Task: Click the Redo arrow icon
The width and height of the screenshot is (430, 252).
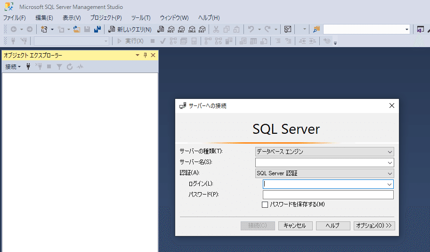Action: click(268, 29)
